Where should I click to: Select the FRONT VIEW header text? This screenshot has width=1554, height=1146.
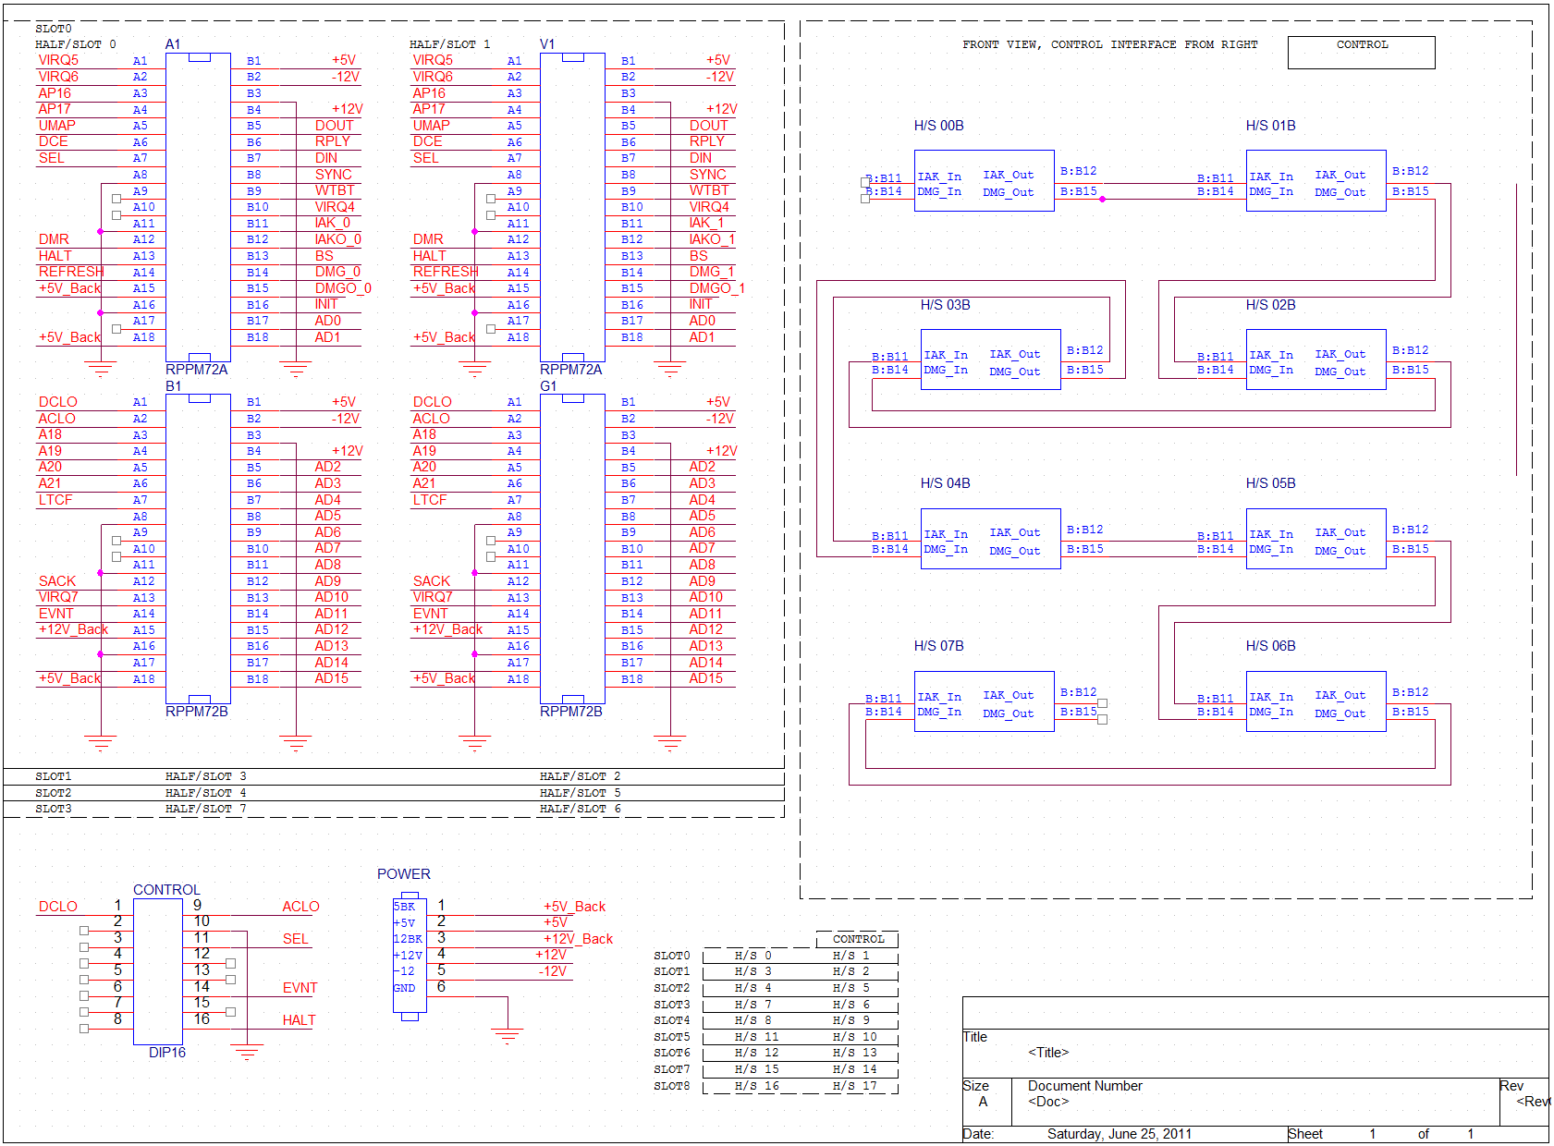(1109, 44)
